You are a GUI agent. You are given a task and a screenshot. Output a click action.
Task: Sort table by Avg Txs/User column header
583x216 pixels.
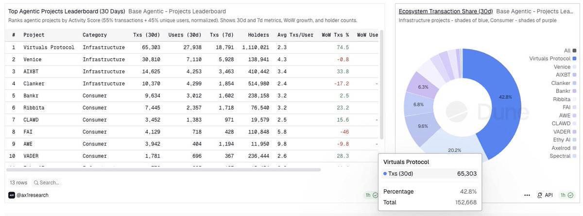point(295,35)
